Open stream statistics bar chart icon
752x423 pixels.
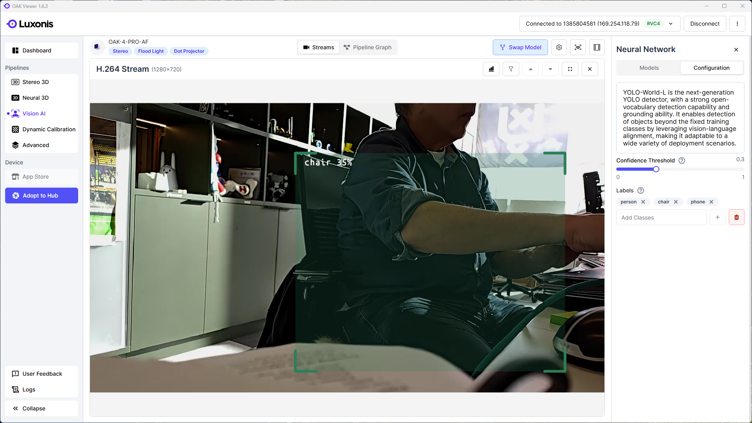[491, 69]
